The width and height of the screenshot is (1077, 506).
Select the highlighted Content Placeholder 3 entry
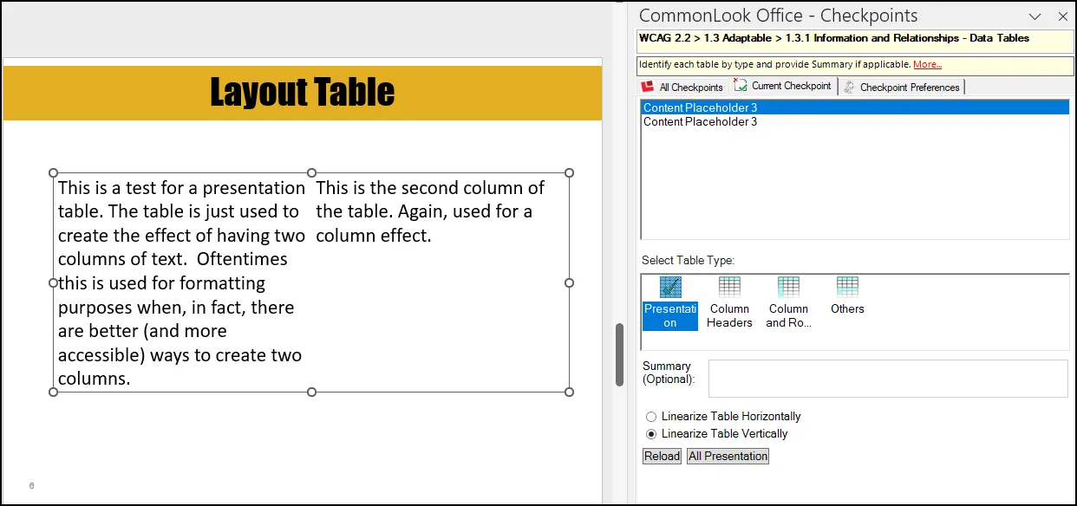point(855,107)
